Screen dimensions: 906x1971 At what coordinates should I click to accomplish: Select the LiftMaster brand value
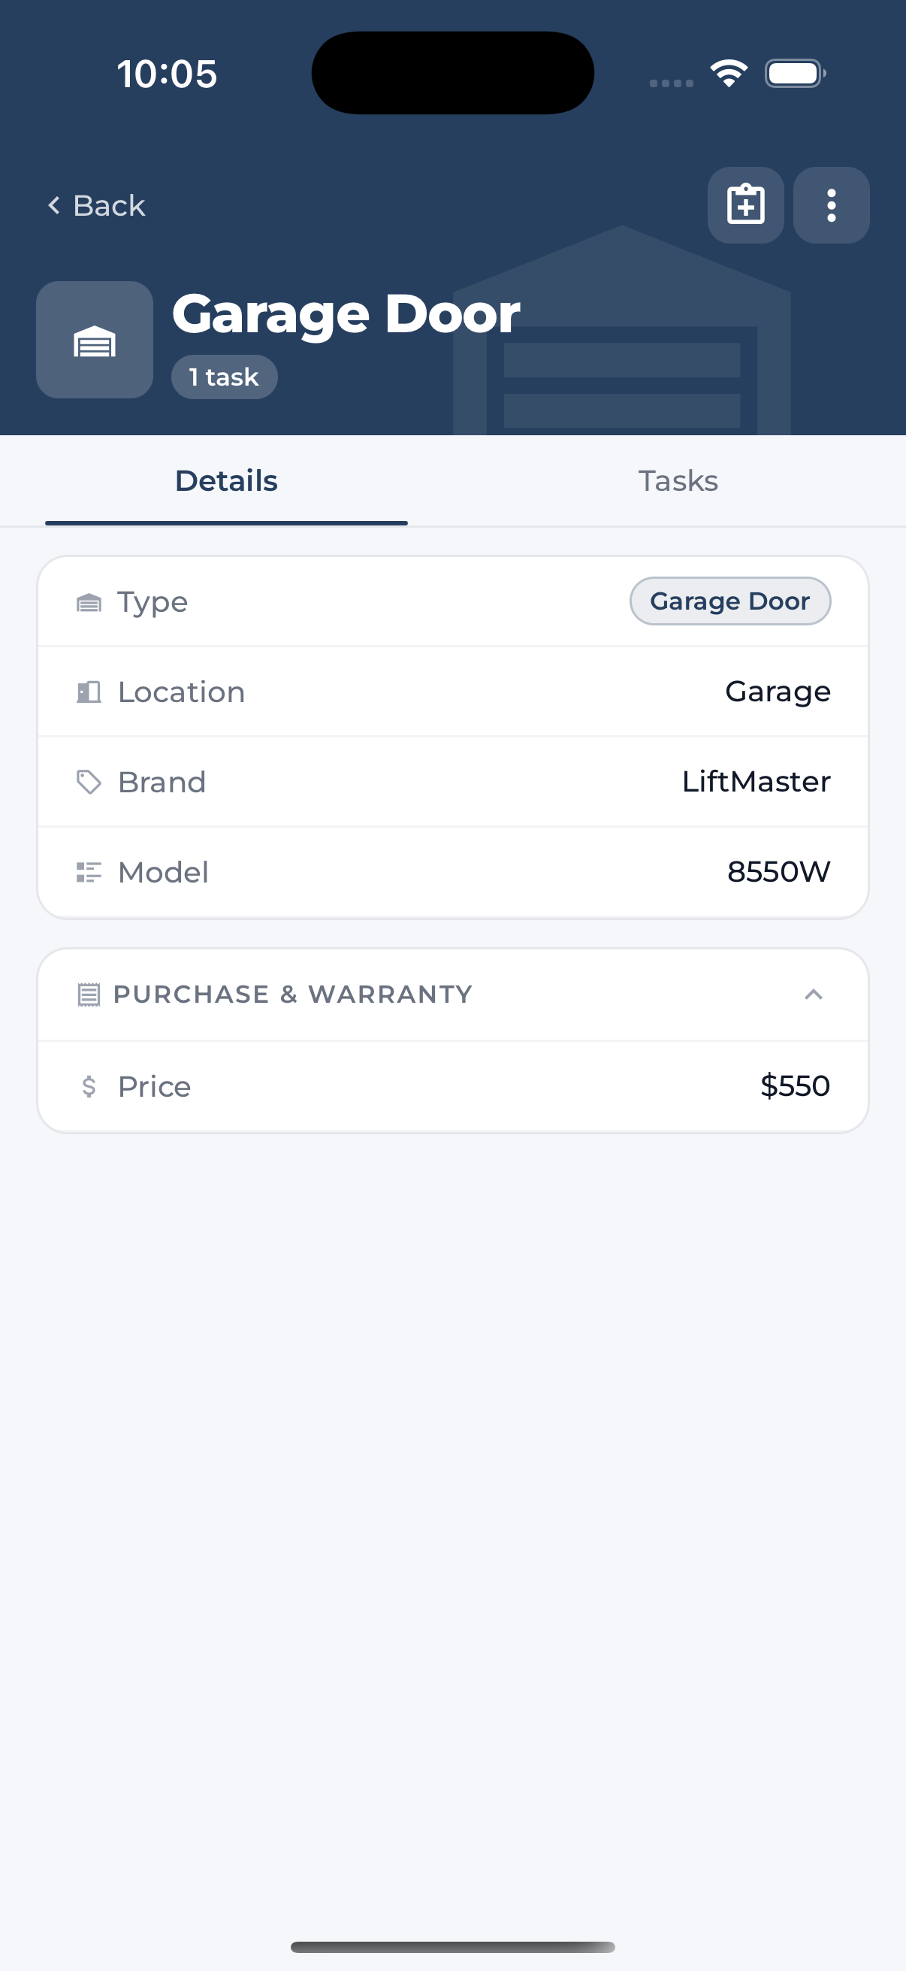757,781
